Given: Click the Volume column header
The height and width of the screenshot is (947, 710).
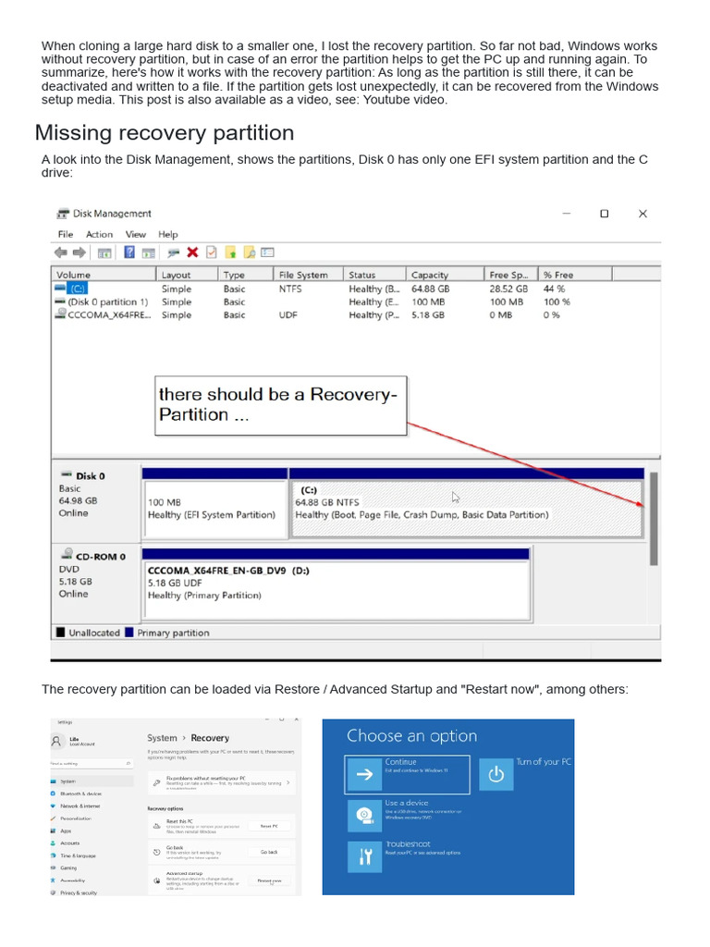Looking at the screenshot, I should [104, 275].
